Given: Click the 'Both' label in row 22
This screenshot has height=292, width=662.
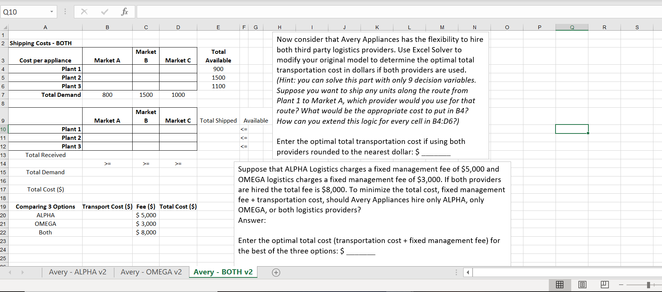Looking at the screenshot, I should click(x=45, y=233).
